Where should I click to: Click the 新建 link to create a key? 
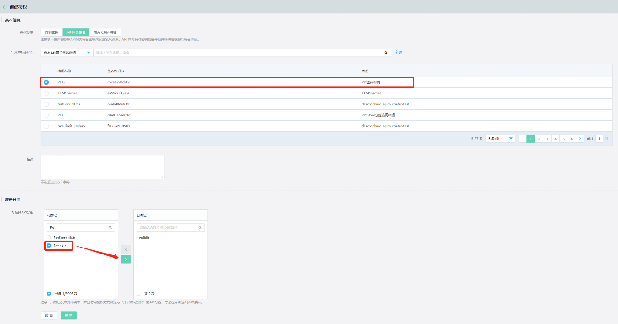pyautogui.click(x=398, y=52)
